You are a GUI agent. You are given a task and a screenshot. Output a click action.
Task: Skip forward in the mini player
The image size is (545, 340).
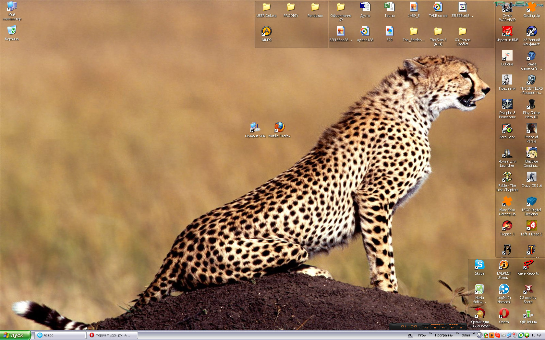tap(452, 327)
